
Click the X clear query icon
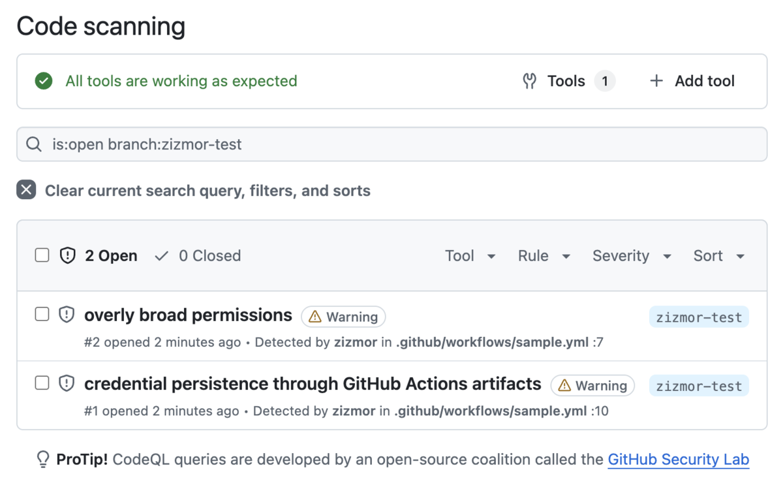pos(26,191)
